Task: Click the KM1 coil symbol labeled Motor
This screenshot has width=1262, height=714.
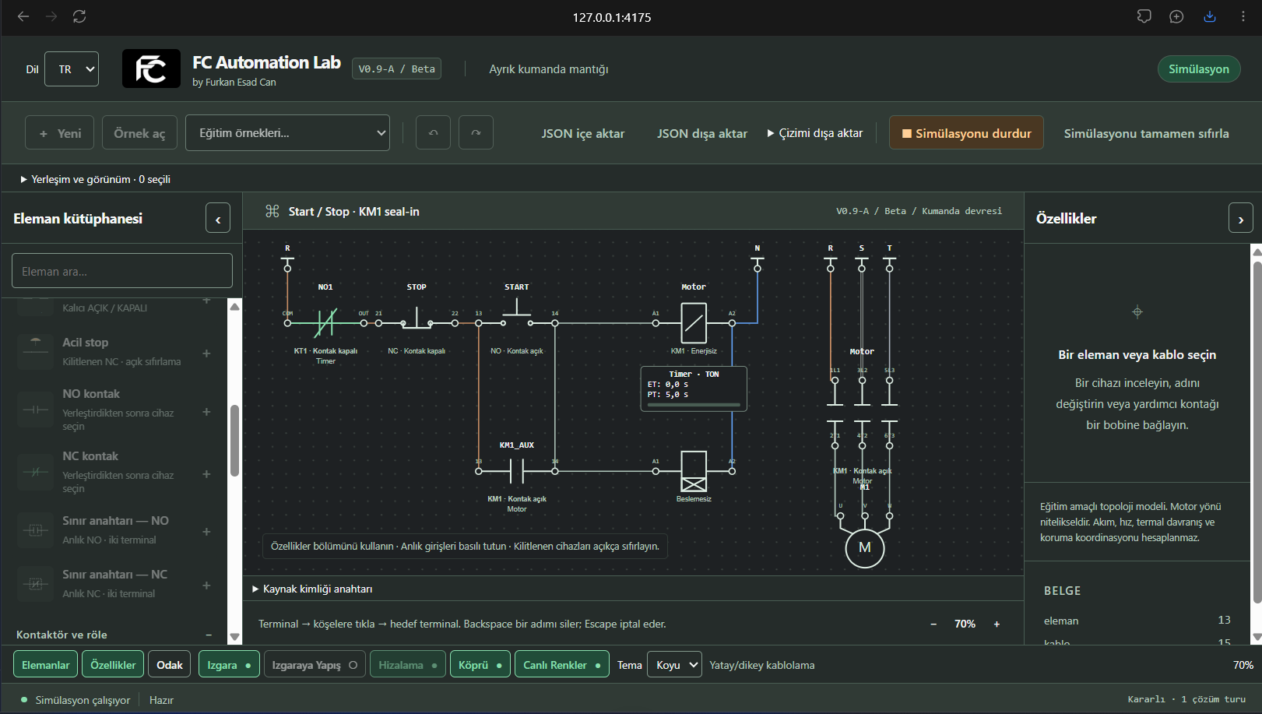Action: click(694, 322)
